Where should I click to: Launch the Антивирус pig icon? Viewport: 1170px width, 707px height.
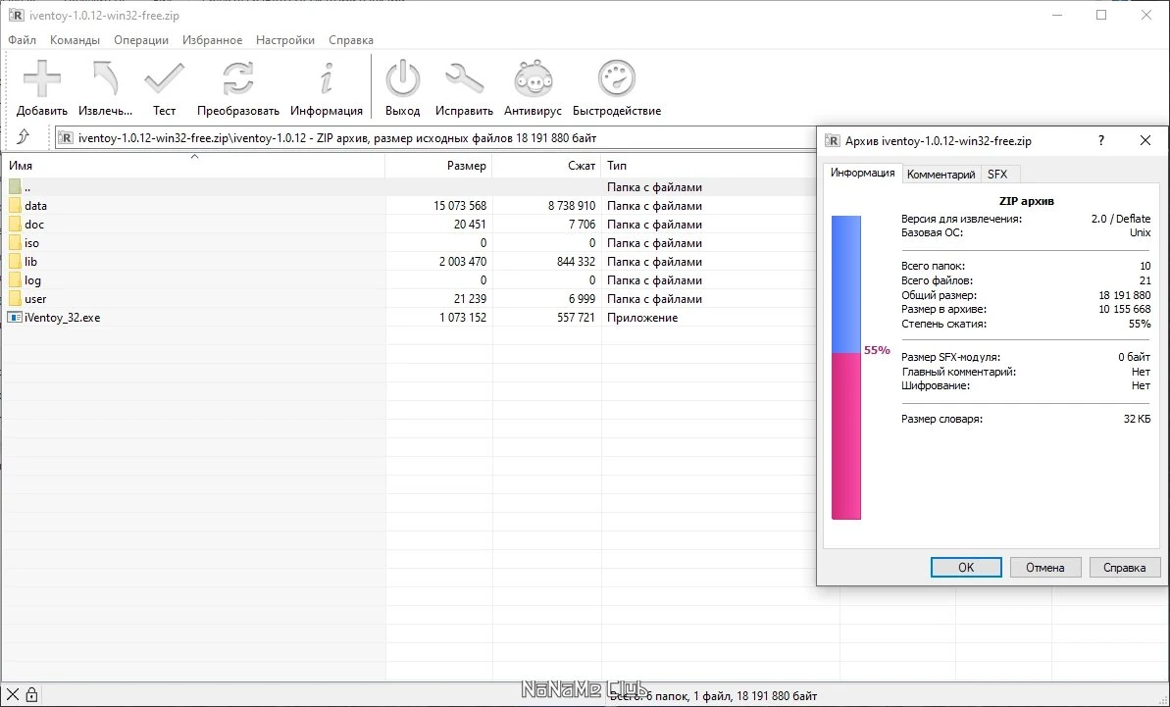pyautogui.click(x=533, y=79)
